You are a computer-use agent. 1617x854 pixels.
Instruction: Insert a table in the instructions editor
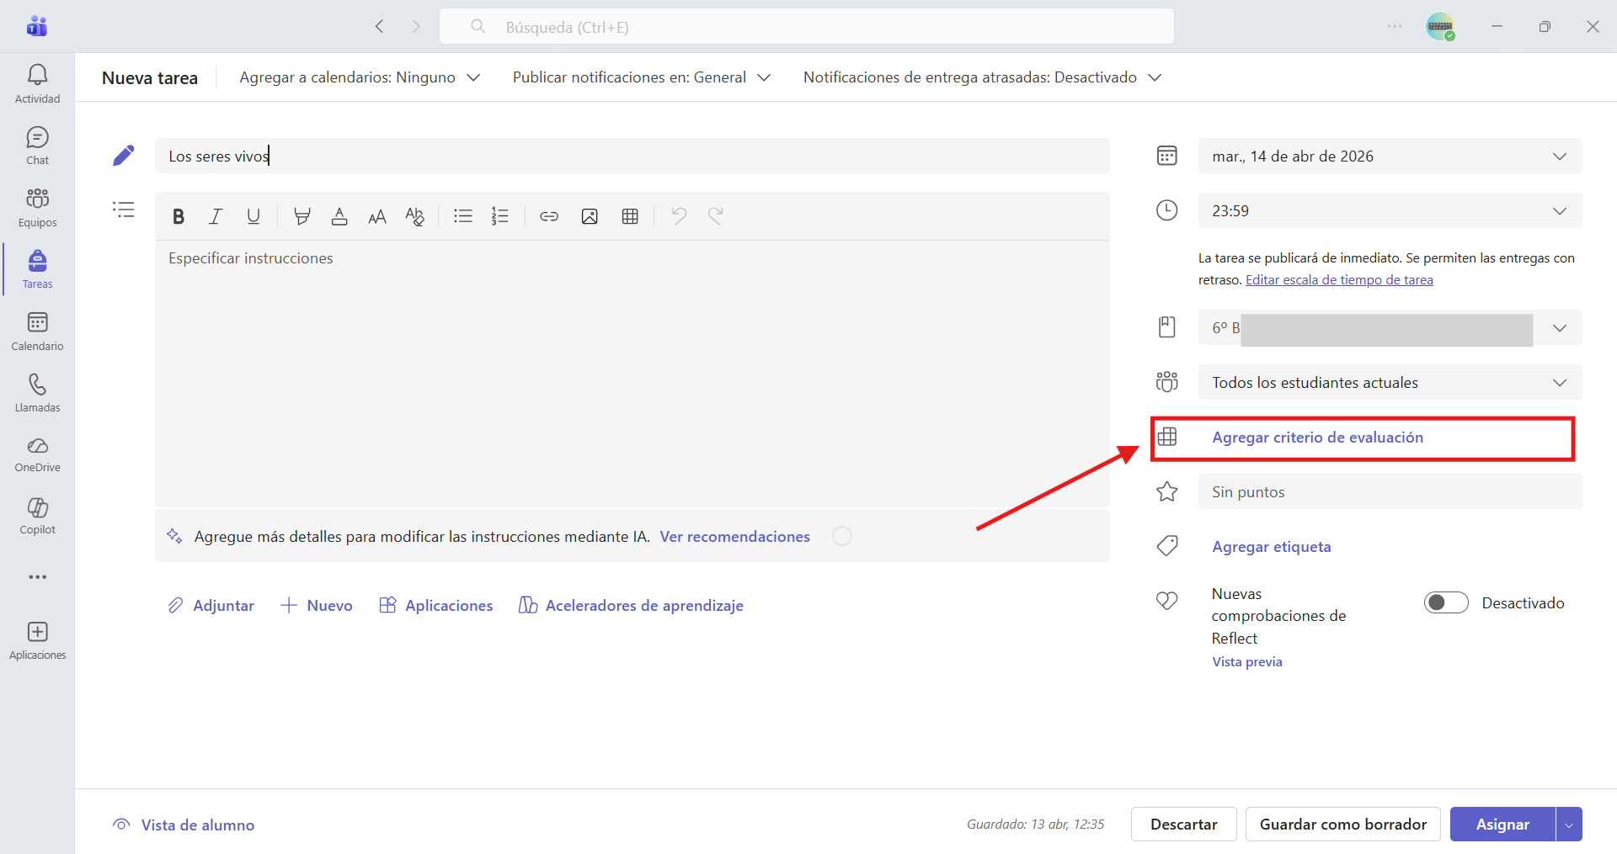click(x=630, y=216)
